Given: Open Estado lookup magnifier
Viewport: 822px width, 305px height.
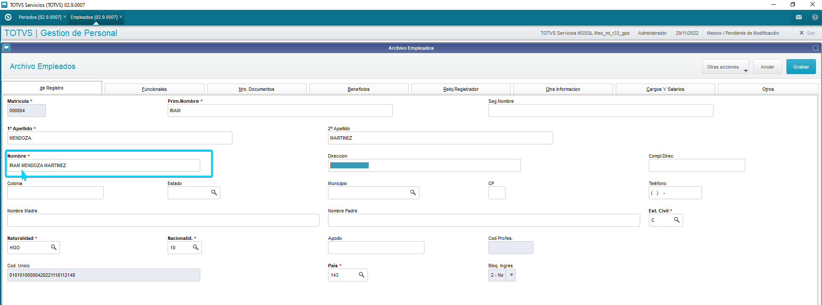Looking at the screenshot, I should pos(214,193).
